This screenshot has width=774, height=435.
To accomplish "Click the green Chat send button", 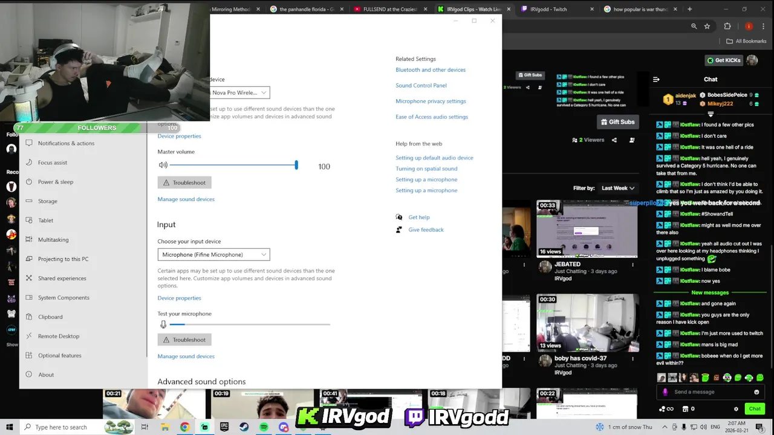I will (755, 409).
